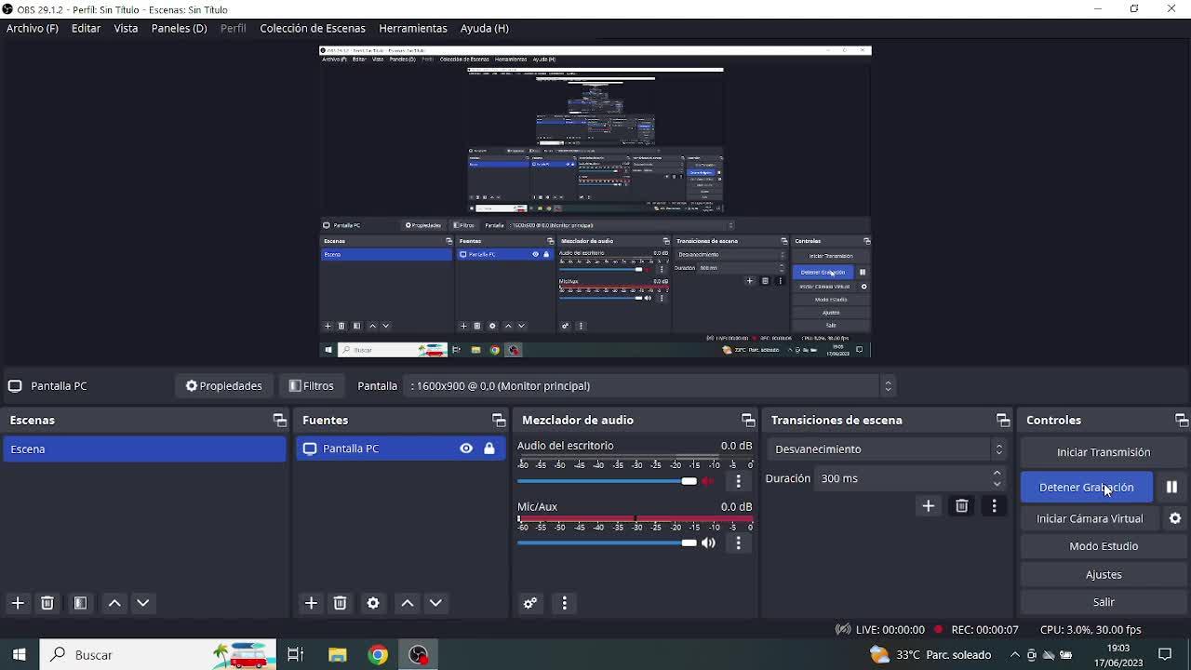Open audio mixer three-dot menu at bottom
This screenshot has width=1191, height=670.
[564, 603]
